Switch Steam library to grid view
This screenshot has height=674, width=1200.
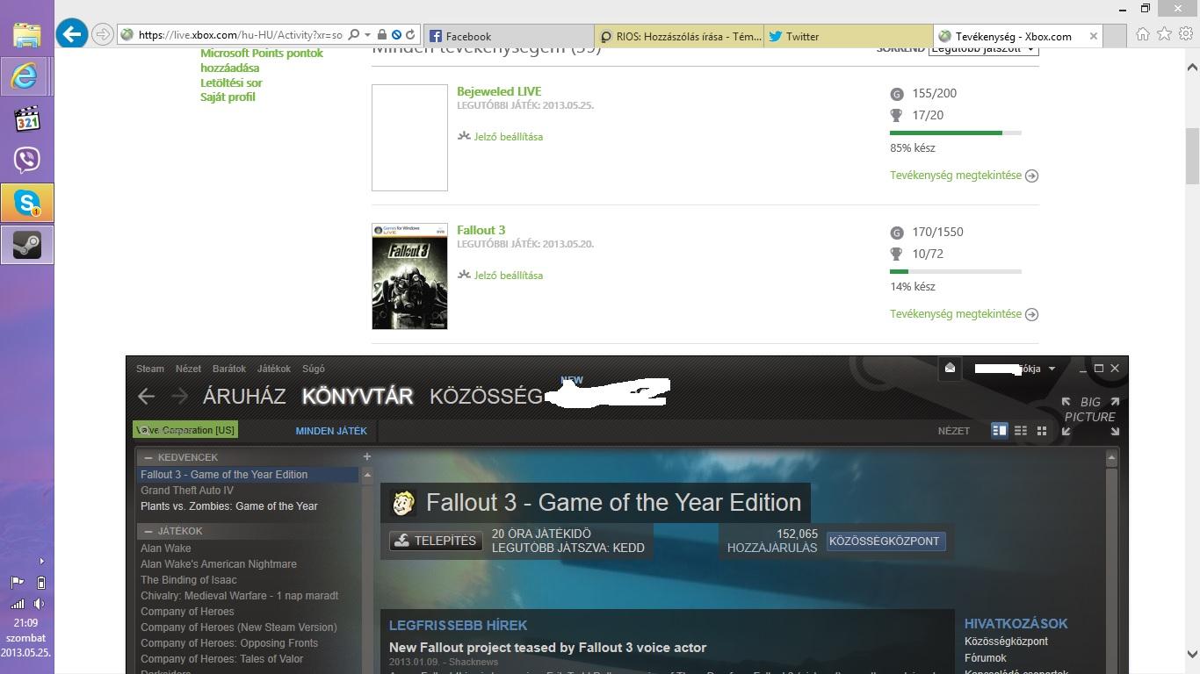(x=1042, y=430)
